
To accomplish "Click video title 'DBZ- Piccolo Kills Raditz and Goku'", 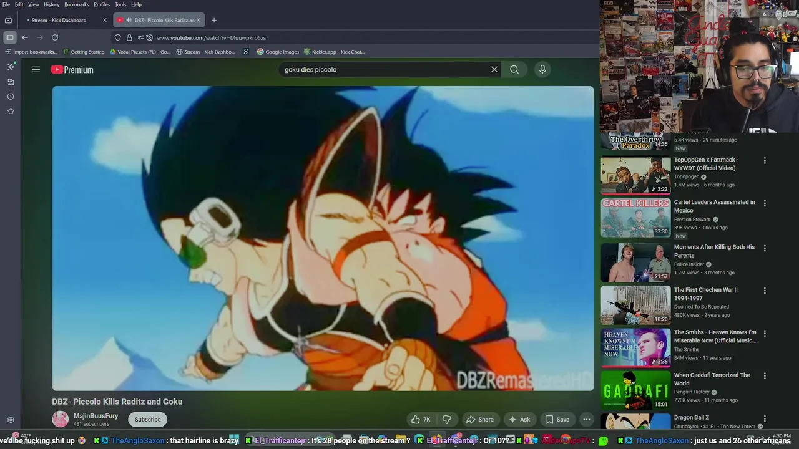I will (x=117, y=402).
